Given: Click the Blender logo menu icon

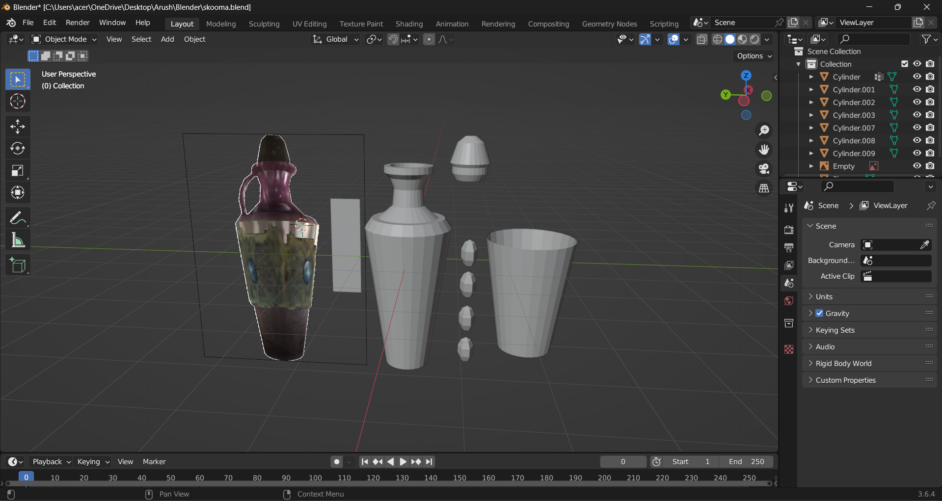Looking at the screenshot, I should 11,23.
